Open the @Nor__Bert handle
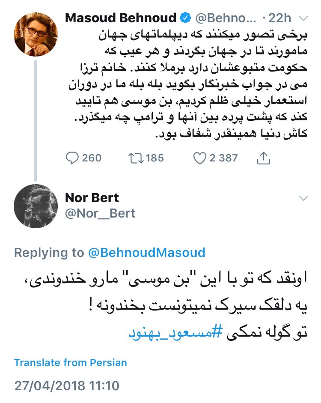321x403 pixels. (100, 212)
